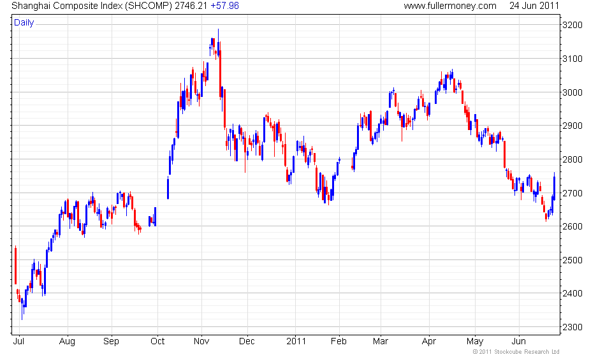Click the Mar month axis label

click(x=381, y=342)
